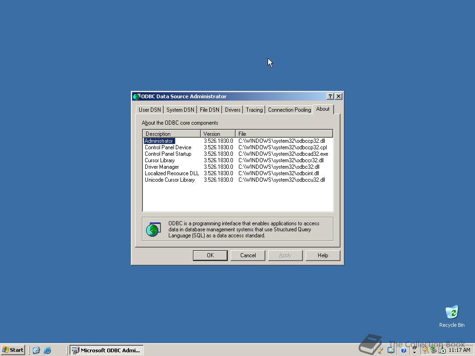Go to the Drivers tab
This screenshot has width=475, height=356.
[x=233, y=109]
